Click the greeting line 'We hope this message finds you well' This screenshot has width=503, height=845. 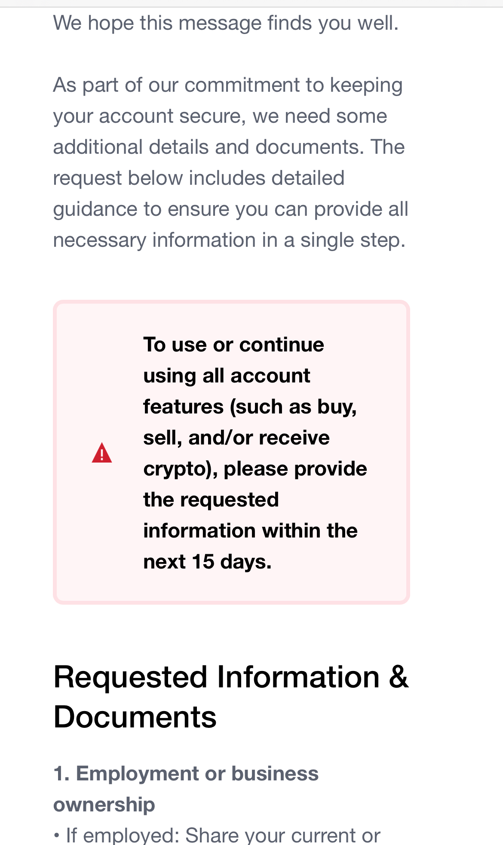pos(226,23)
